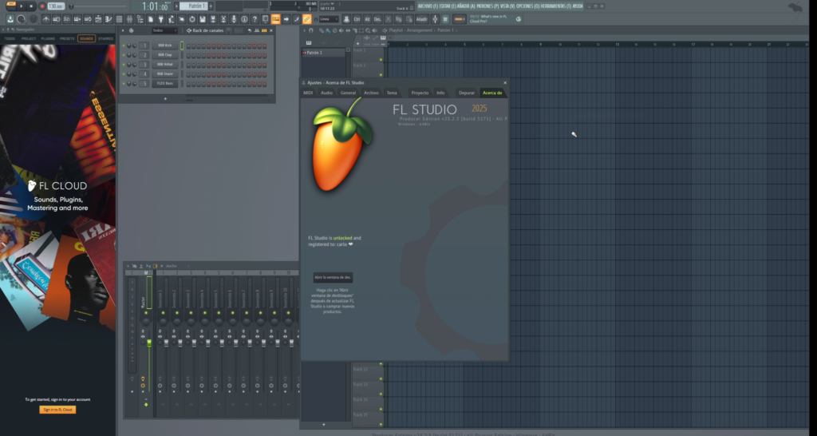Click the channel rack undo arrow icon
Image resolution: width=817 pixels, height=436 pixels.
pyautogui.click(x=250, y=30)
